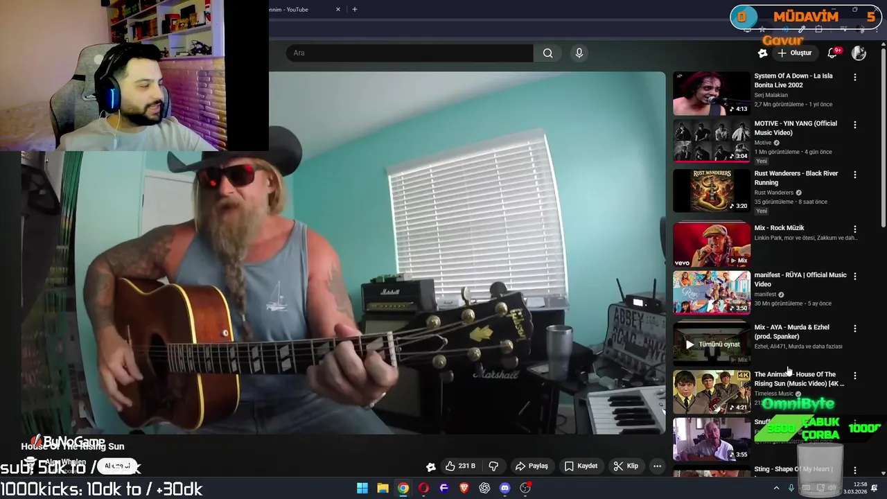887x499 pixels.
Task: Click the MOTIVE YIN YANG video thumbnail
Action: [712, 141]
